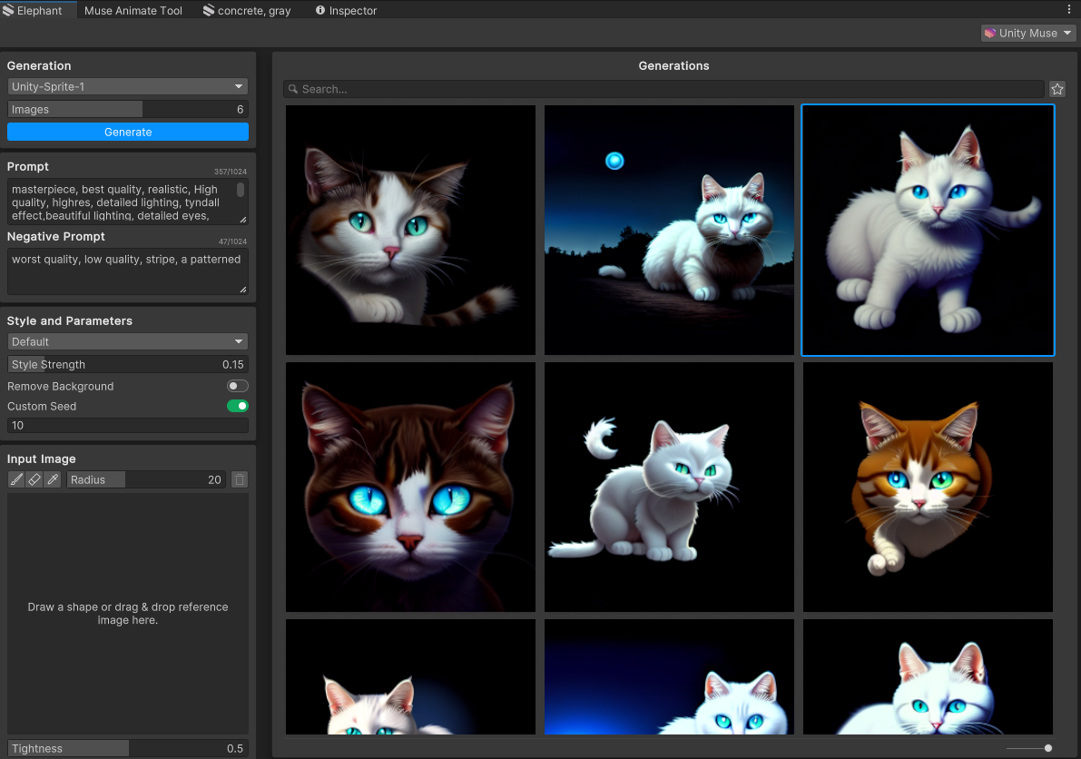Select the white cat with moon thumbnail
Viewport: 1081px width, 759px height.
click(669, 230)
